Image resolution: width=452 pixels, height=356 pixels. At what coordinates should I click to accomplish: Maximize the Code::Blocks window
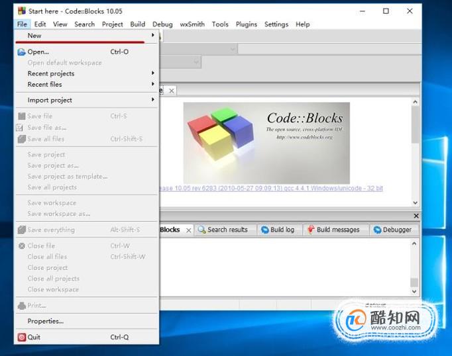tap(386, 11)
